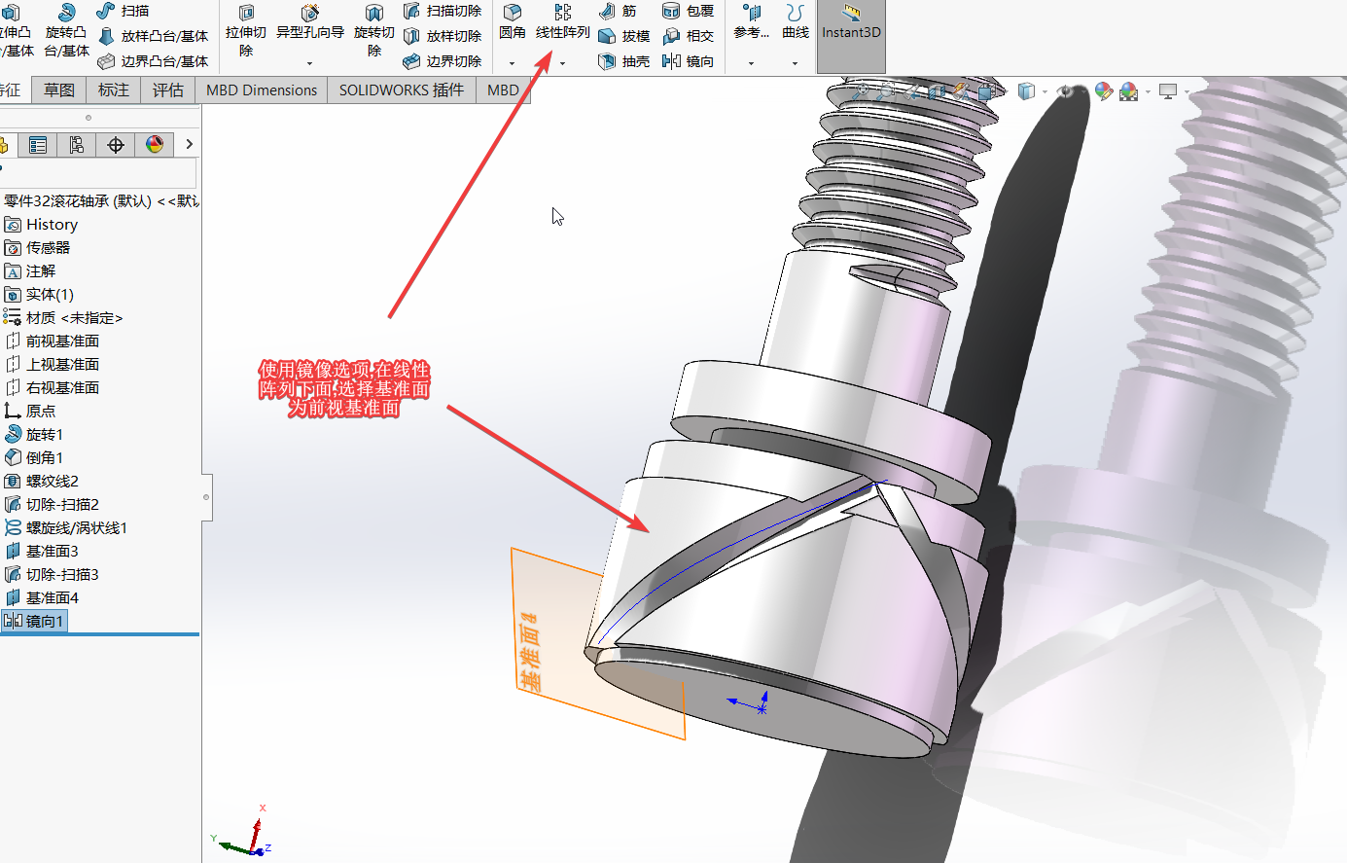Viewport: 1347px width, 863px height.
Task: Pick the 放样凸台/基体 loft boss tool
Action: click(x=154, y=36)
